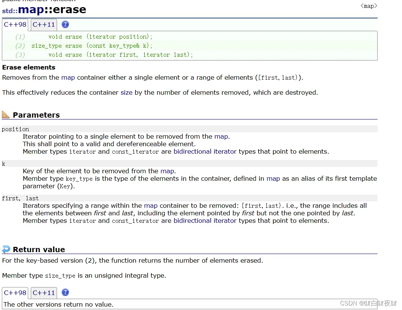Click the 'first, last' parameter name

tap(20, 198)
